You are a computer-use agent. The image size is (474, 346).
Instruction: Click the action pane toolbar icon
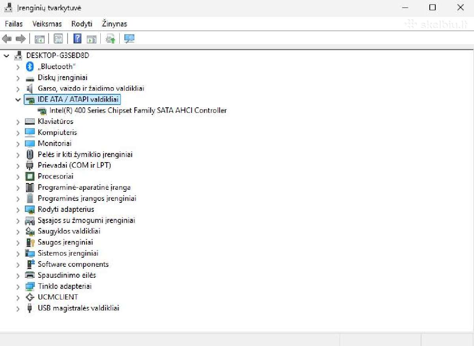pos(91,39)
